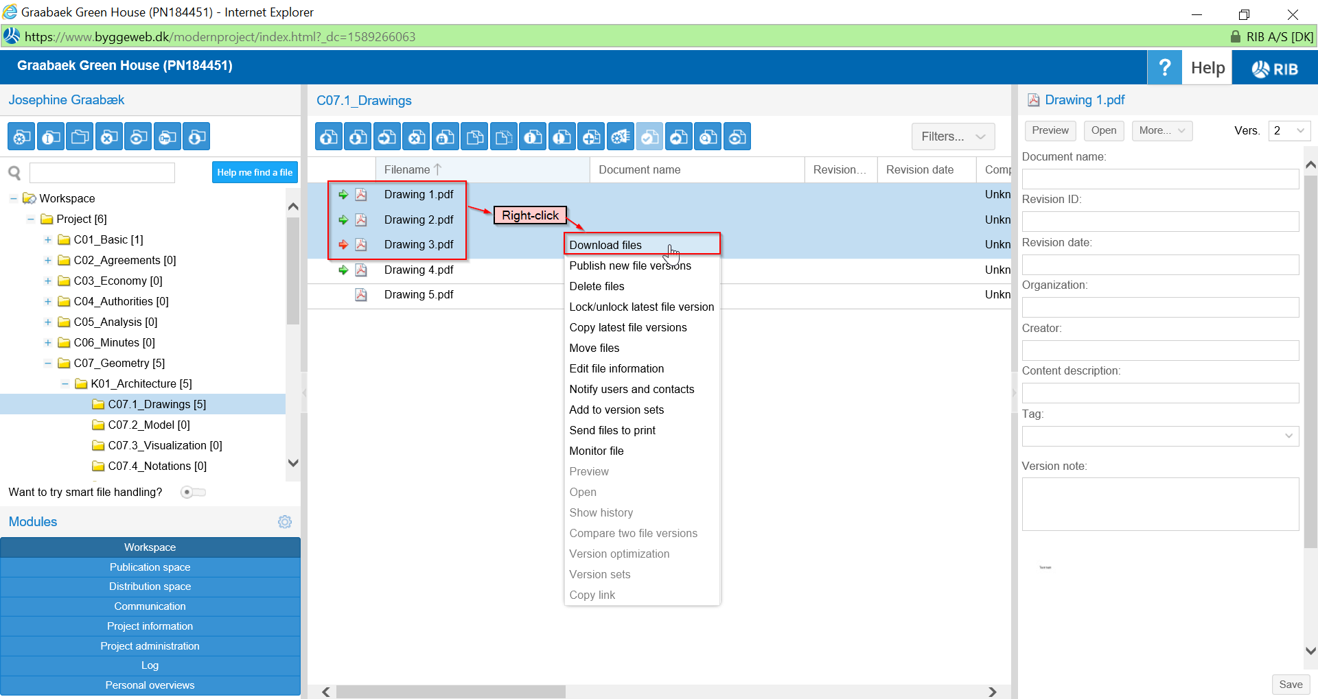Collapse the C07_Geometry folder

click(48, 364)
